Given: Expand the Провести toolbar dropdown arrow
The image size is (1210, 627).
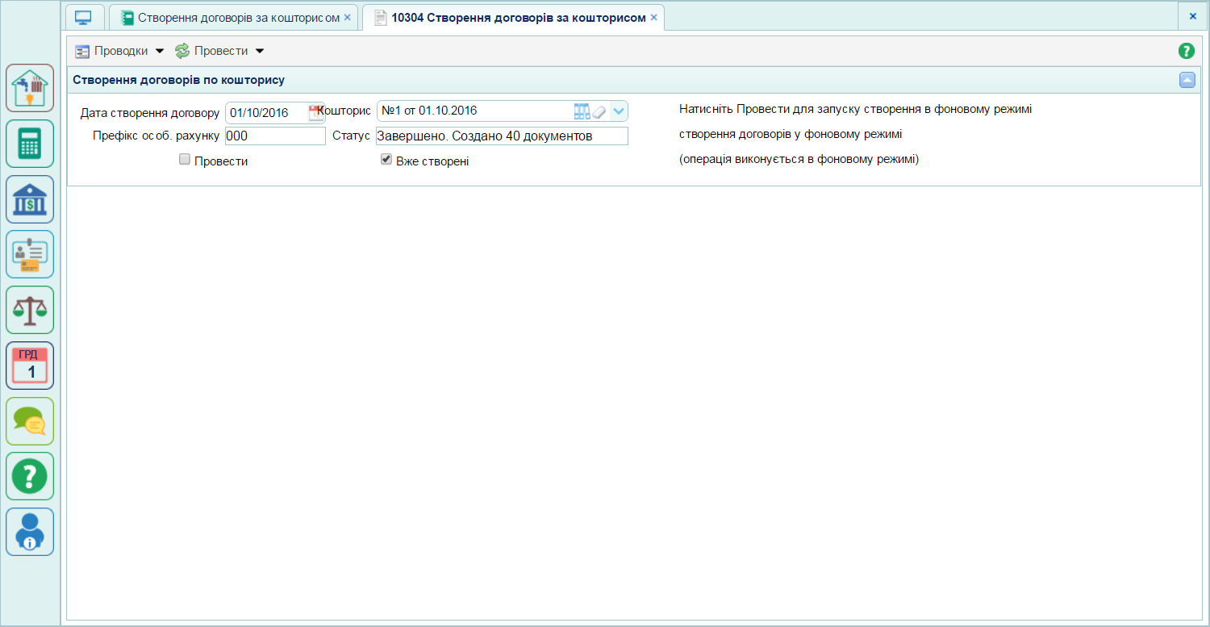Looking at the screenshot, I should [259, 51].
